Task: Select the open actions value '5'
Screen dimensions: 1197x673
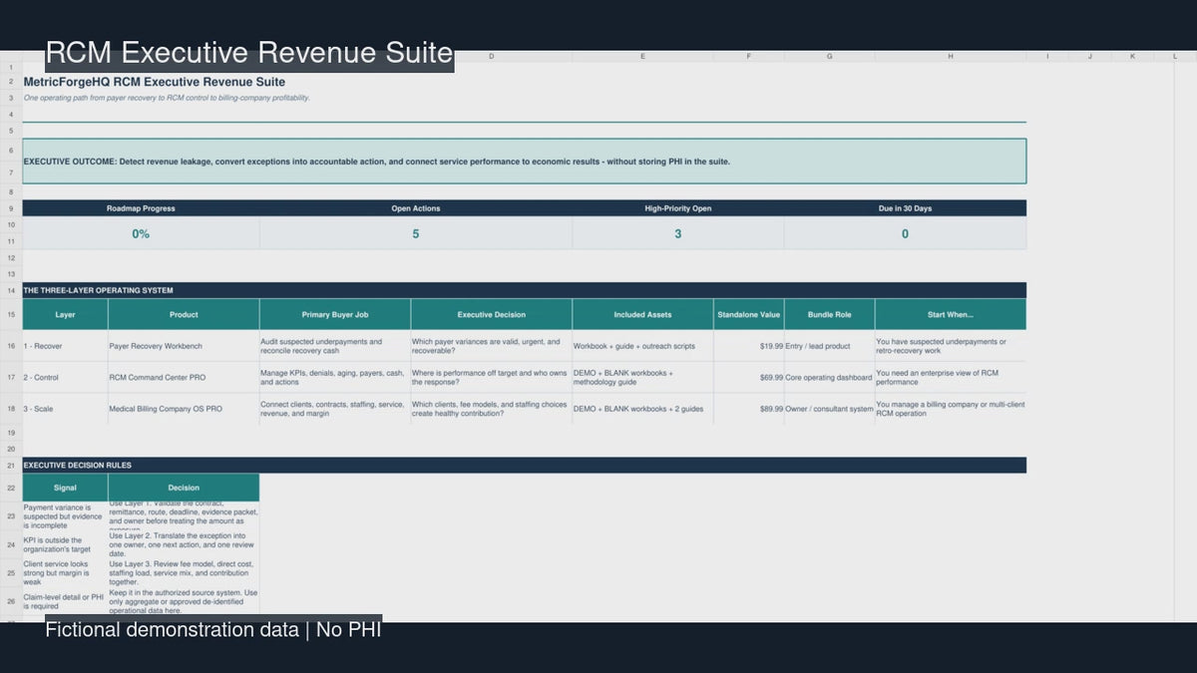Action: click(x=416, y=233)
